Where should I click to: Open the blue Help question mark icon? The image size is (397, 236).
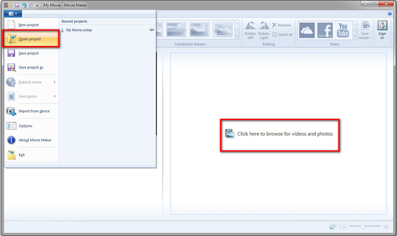pos(390,14)
